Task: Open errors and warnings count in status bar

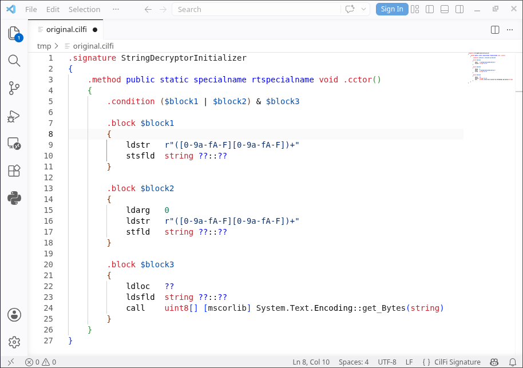Action: tap(41, 362)
